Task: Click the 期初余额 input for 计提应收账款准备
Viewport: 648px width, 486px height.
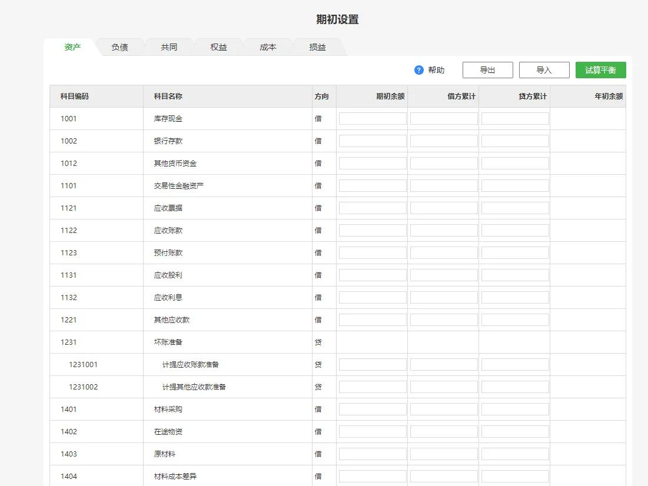Action: coord(372,364)
